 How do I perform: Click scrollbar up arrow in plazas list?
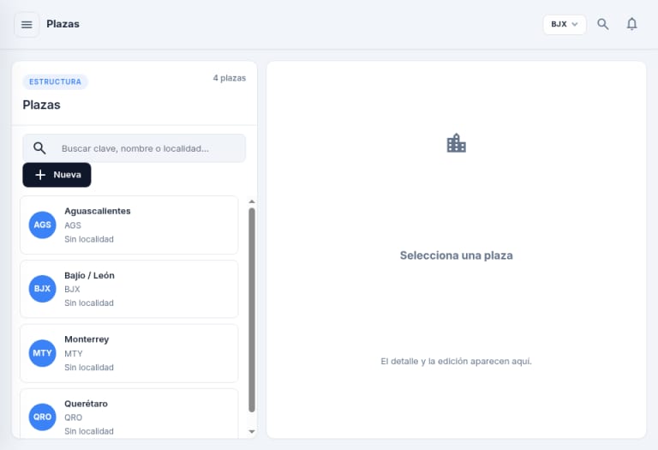(252, 202)
